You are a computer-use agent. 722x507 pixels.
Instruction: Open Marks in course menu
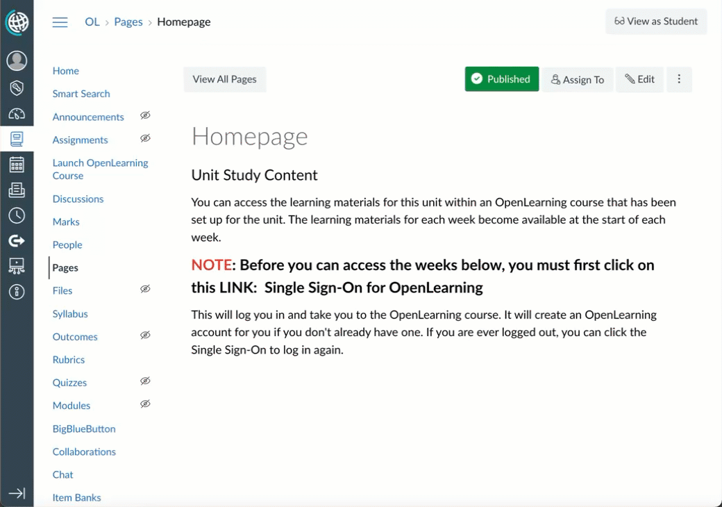pyautogui.click(x=66, y=222)
